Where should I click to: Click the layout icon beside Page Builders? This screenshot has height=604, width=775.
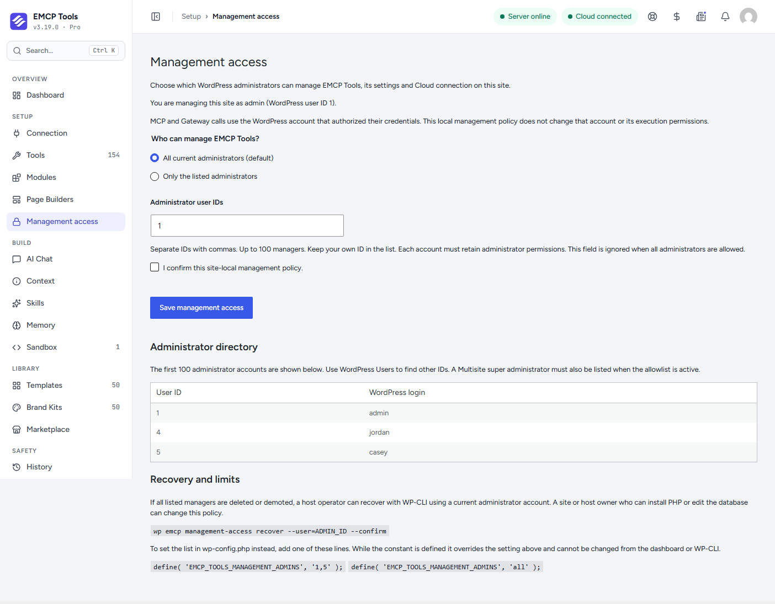click(17, 200)
